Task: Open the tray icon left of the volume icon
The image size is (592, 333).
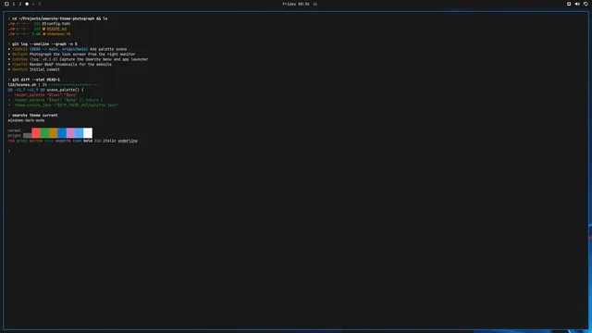Action: coord(569,4)
